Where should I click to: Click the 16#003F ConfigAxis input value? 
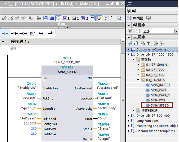[30, 124]
